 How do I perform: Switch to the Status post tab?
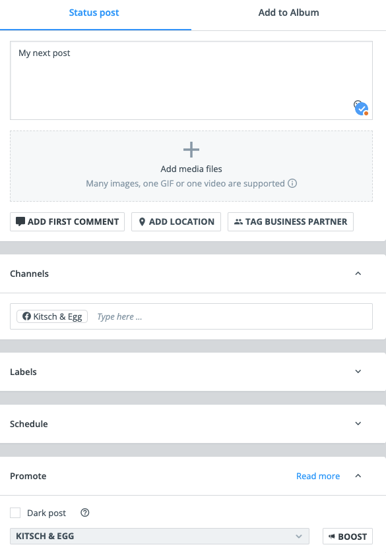pos(94,13)
